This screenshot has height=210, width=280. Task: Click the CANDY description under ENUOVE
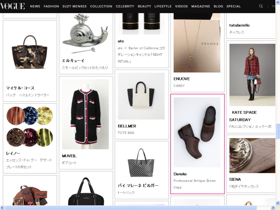point(179,86)
